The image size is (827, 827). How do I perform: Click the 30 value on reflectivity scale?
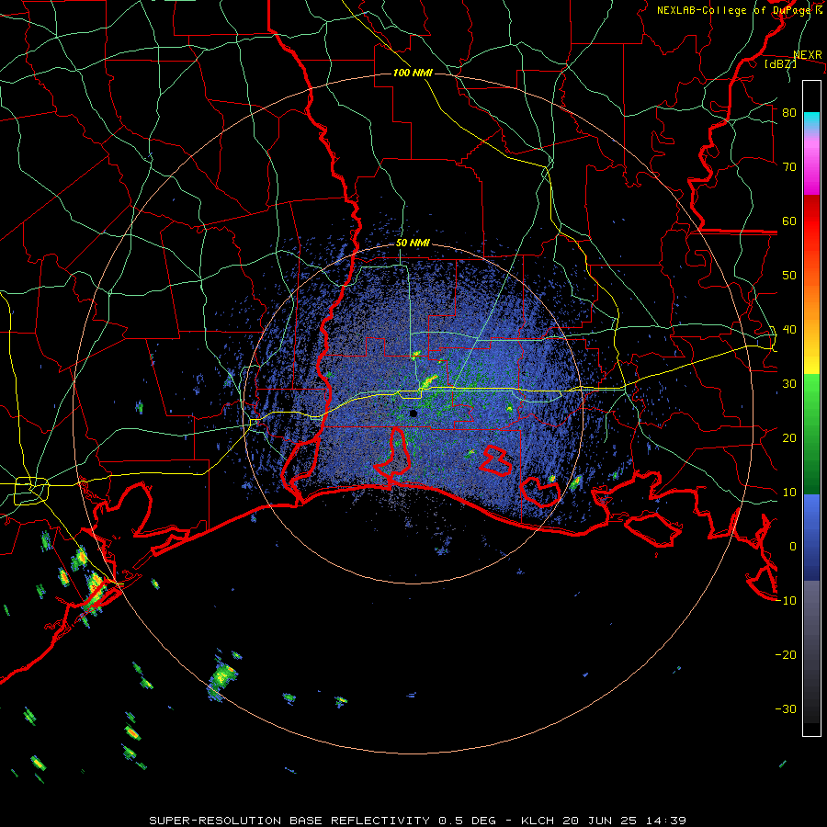coord(789,384)
